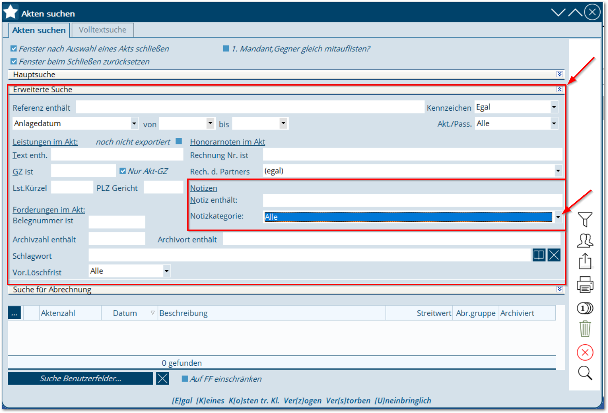The height and width of the screenshot is (413, 608).
Task: Click the 0 gefunden status text
Action: [x=182, y=363]
